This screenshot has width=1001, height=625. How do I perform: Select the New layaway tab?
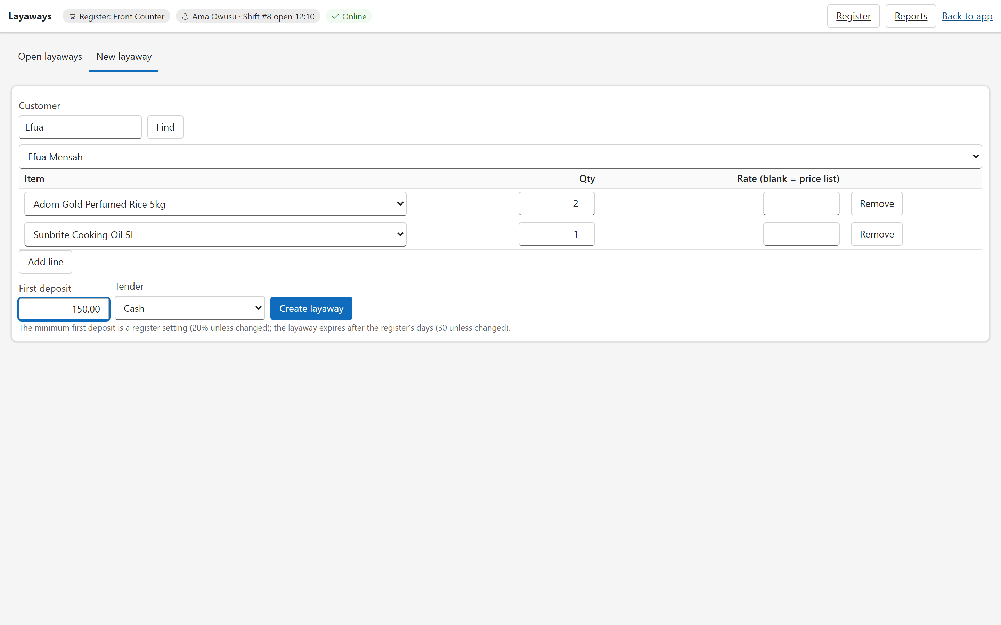coord(124,57)
